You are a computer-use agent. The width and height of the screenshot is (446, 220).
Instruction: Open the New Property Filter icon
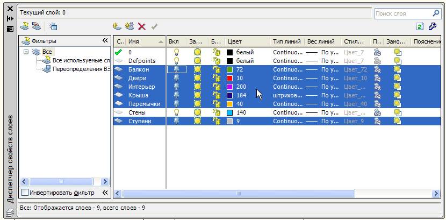click(x=24, y=26)
